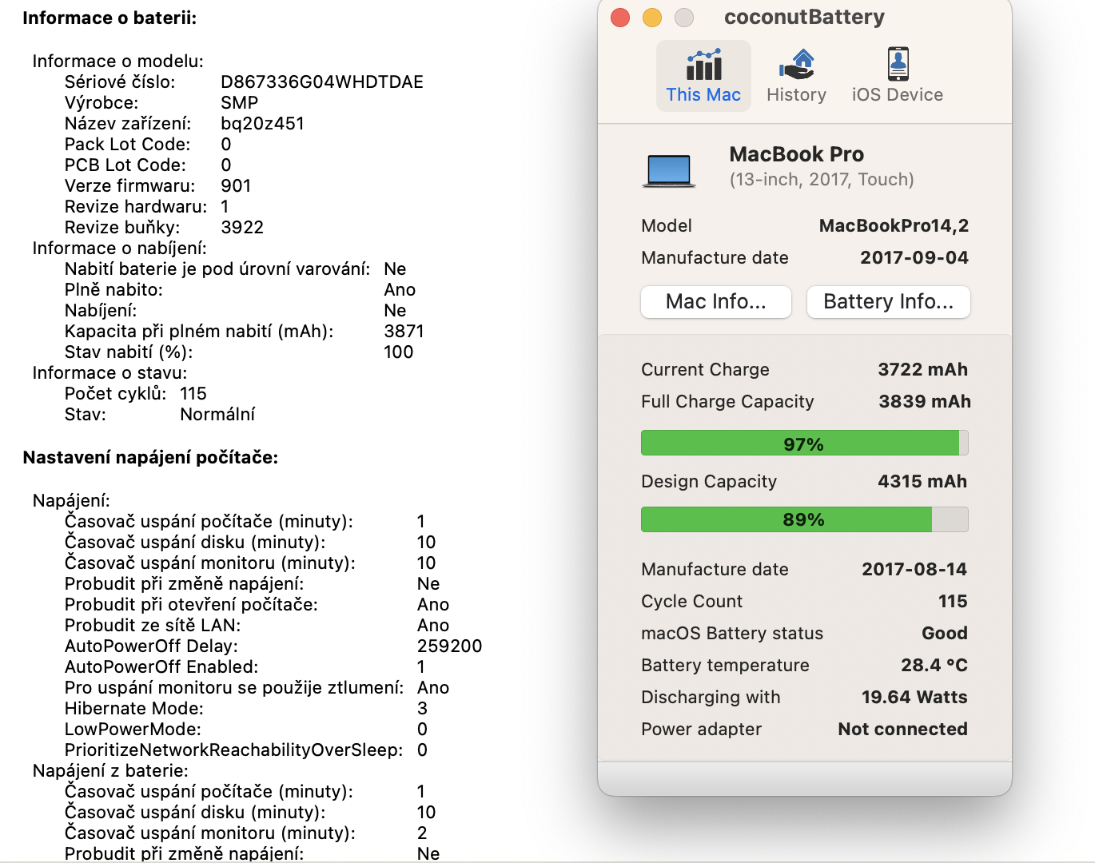This screenshot has height=863, width=1095.
Task: Click the Verze firmwaru value 901
Action: (236, 186)
